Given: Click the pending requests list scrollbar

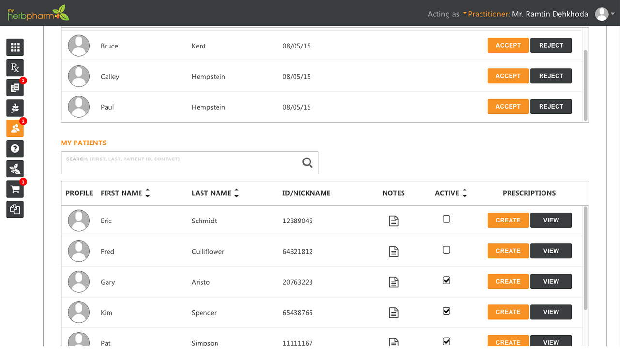Looking at the screenshot, I should (586, 85).
